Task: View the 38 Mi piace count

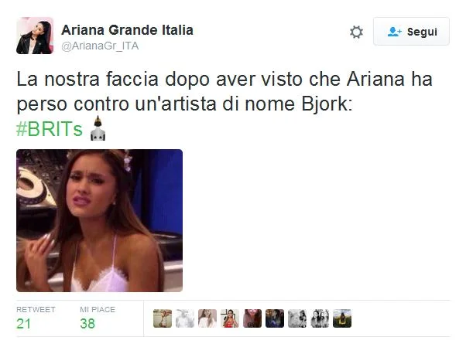Action: 87,324
